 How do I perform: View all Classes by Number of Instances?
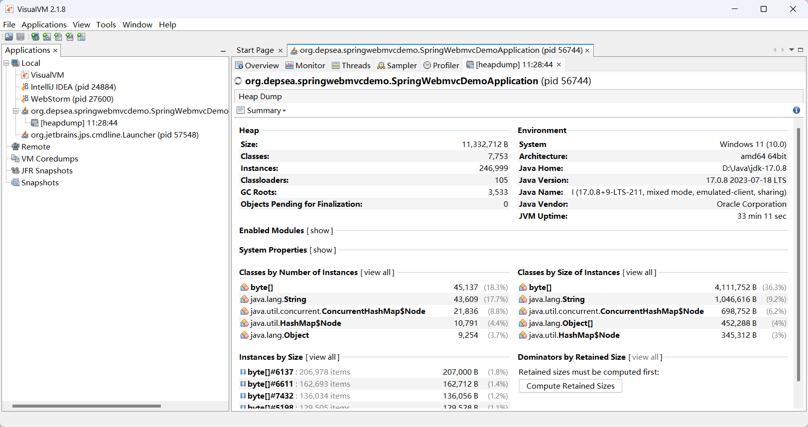pyautogui.click(x=377, y=273)
